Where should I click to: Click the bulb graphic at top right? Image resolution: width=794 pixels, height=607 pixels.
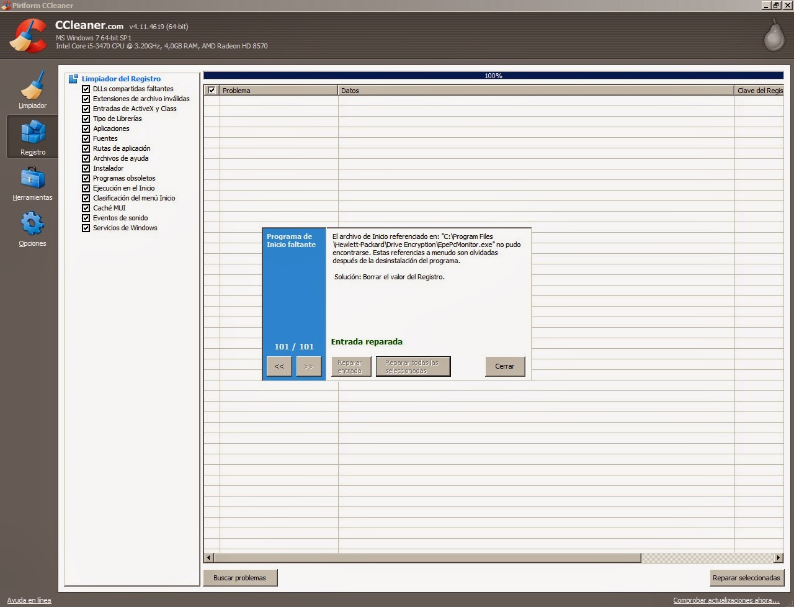click(773, 35)
